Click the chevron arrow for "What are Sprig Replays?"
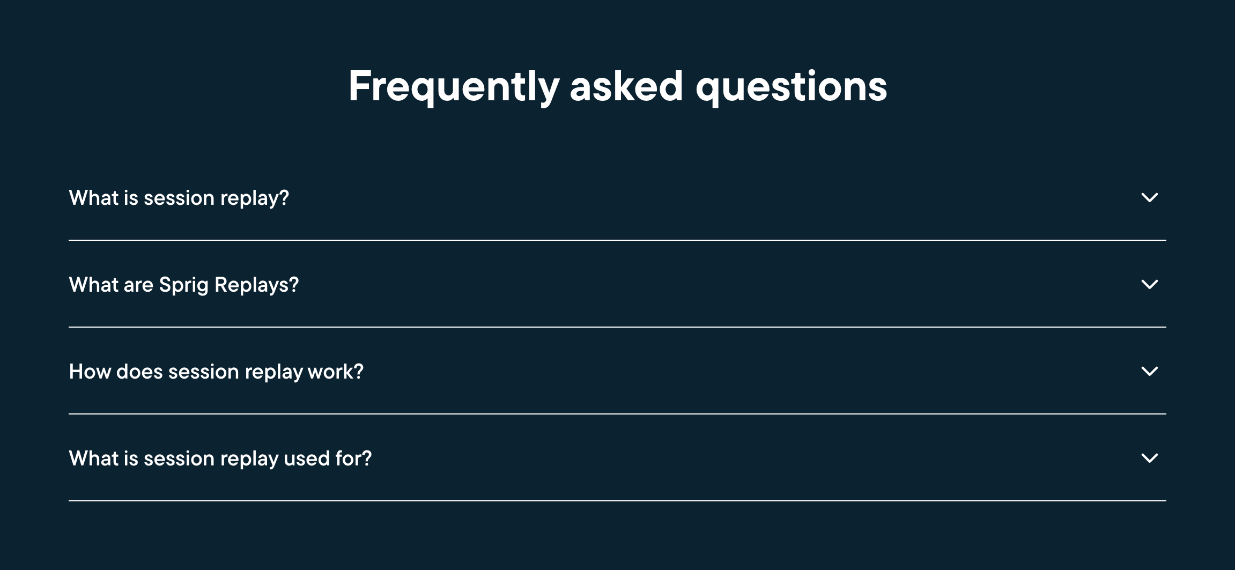 coord(1149,285)
